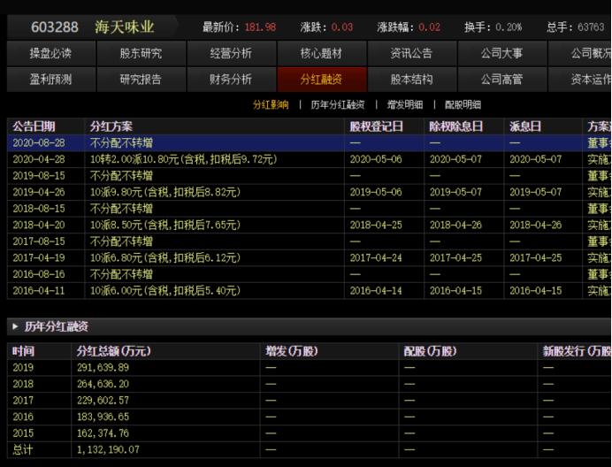Select the 总计 total row
The height and width of the screenshot is (467, 612).
tap(310, 449)
